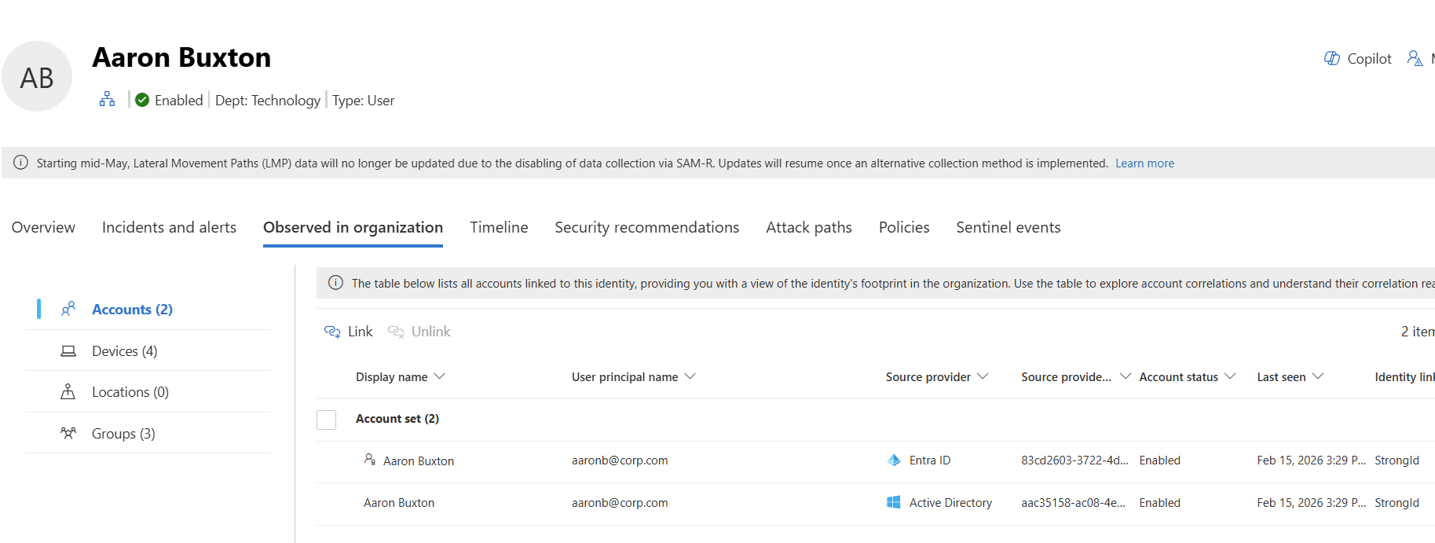Click the Locations pin icon
The image size is (1435, 543).
(x=68, y=391)
